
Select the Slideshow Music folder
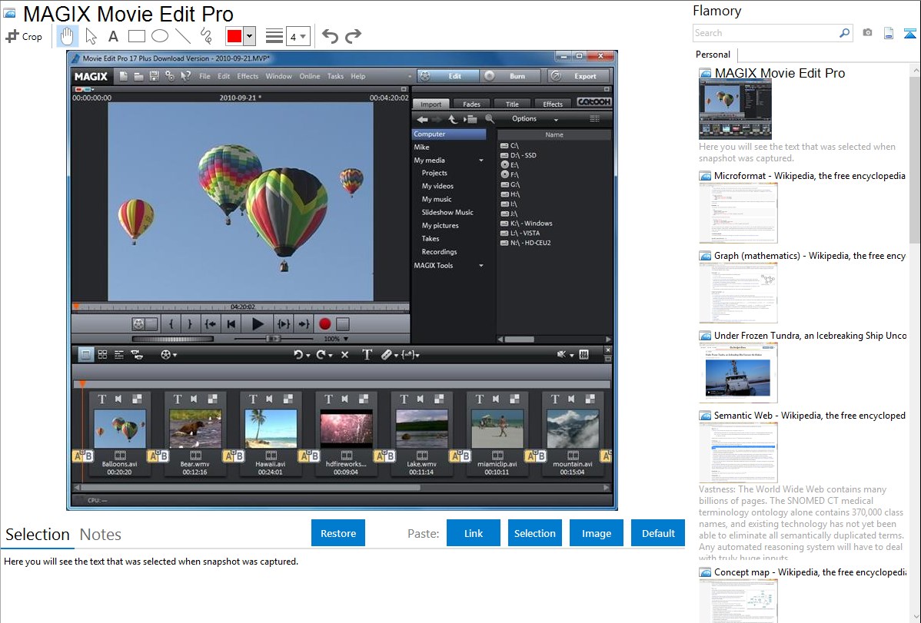tap(447, 213)
